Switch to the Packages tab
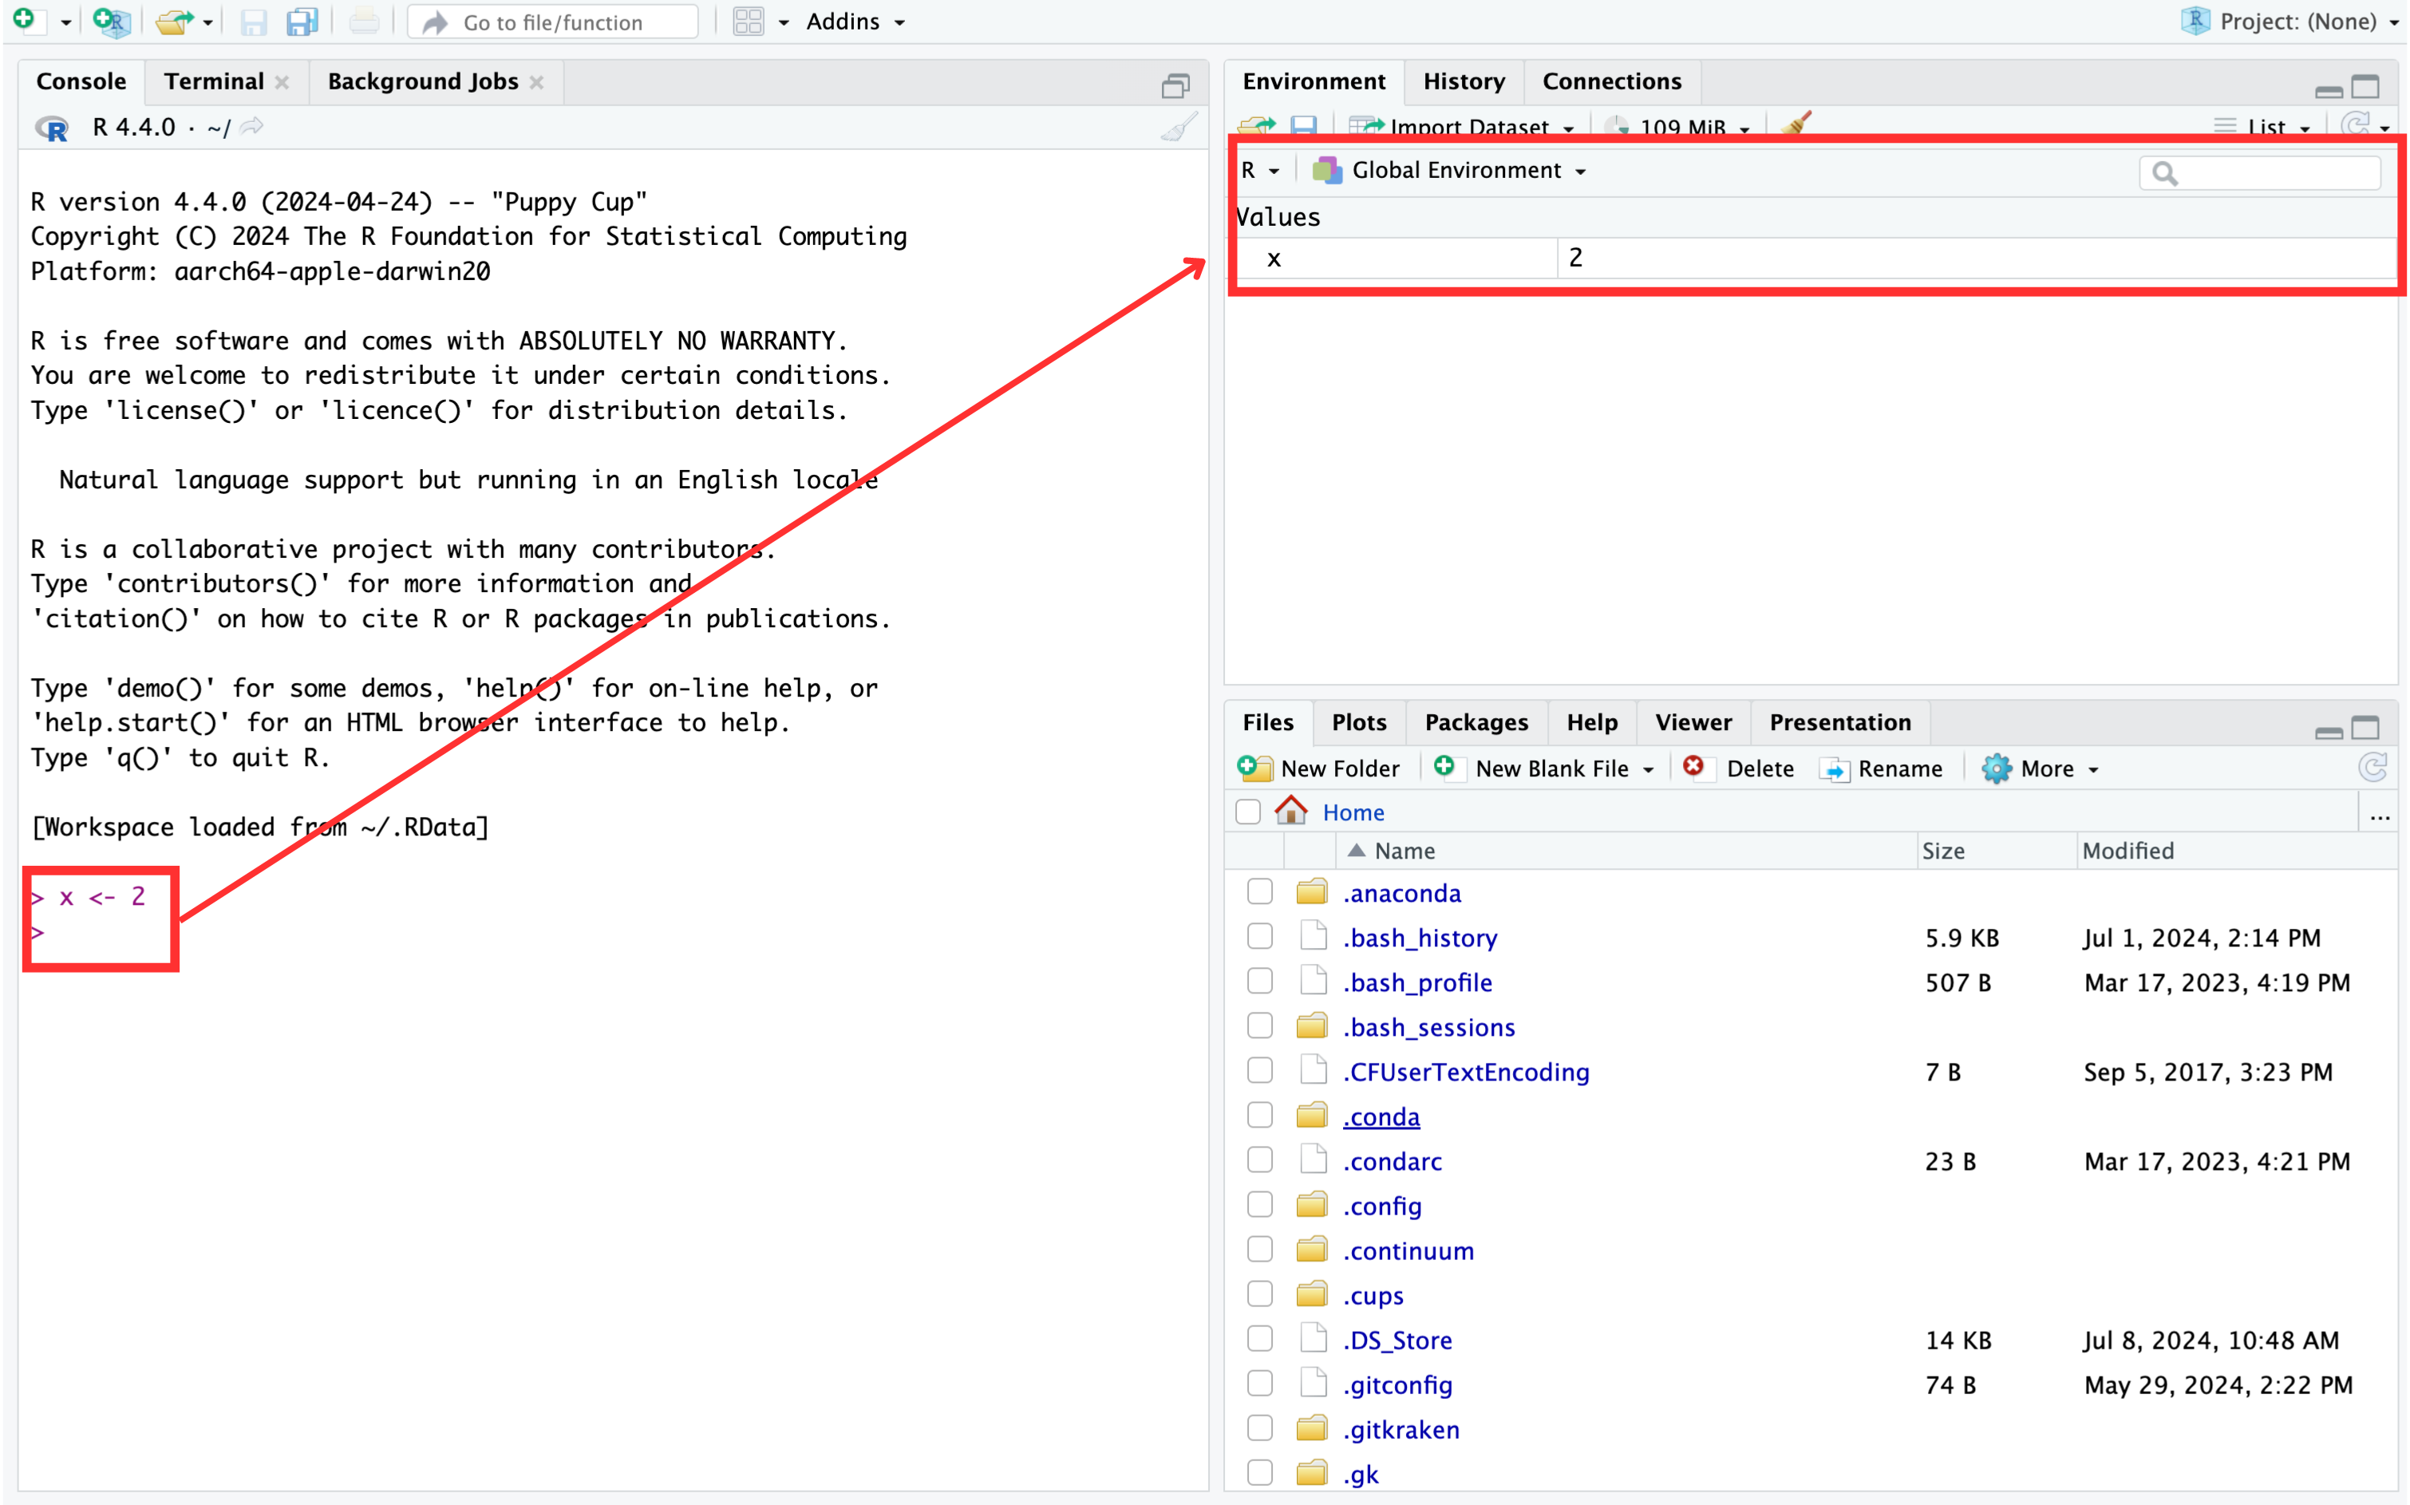The image size is (2410, 1505). coord(1477,723)
